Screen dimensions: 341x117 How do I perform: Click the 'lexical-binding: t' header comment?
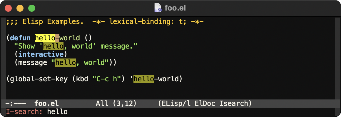point(141,22)
